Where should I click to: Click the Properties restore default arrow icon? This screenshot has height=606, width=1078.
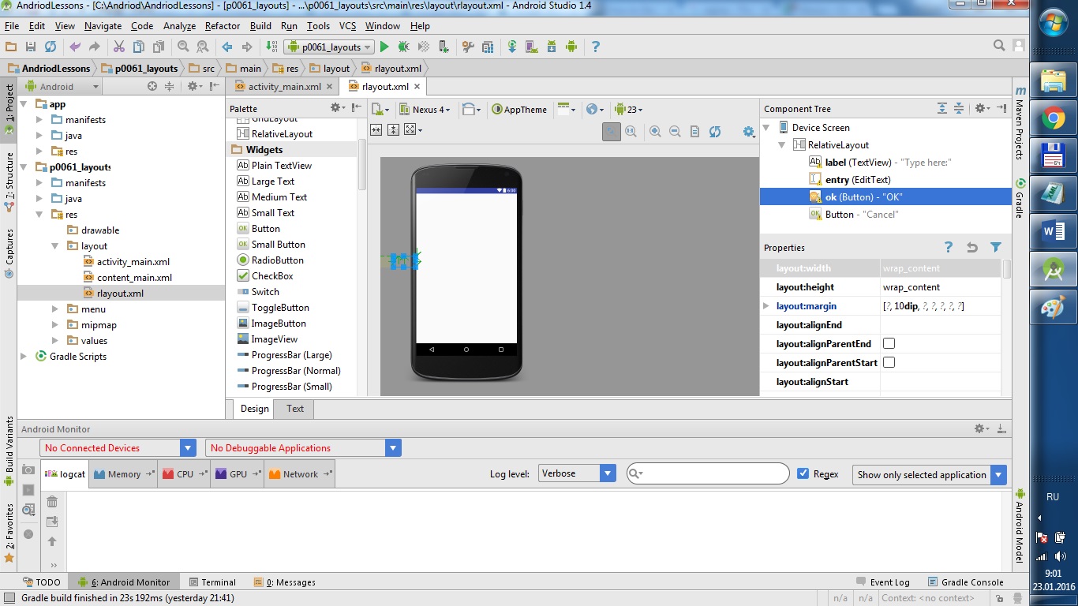(972, 247)
